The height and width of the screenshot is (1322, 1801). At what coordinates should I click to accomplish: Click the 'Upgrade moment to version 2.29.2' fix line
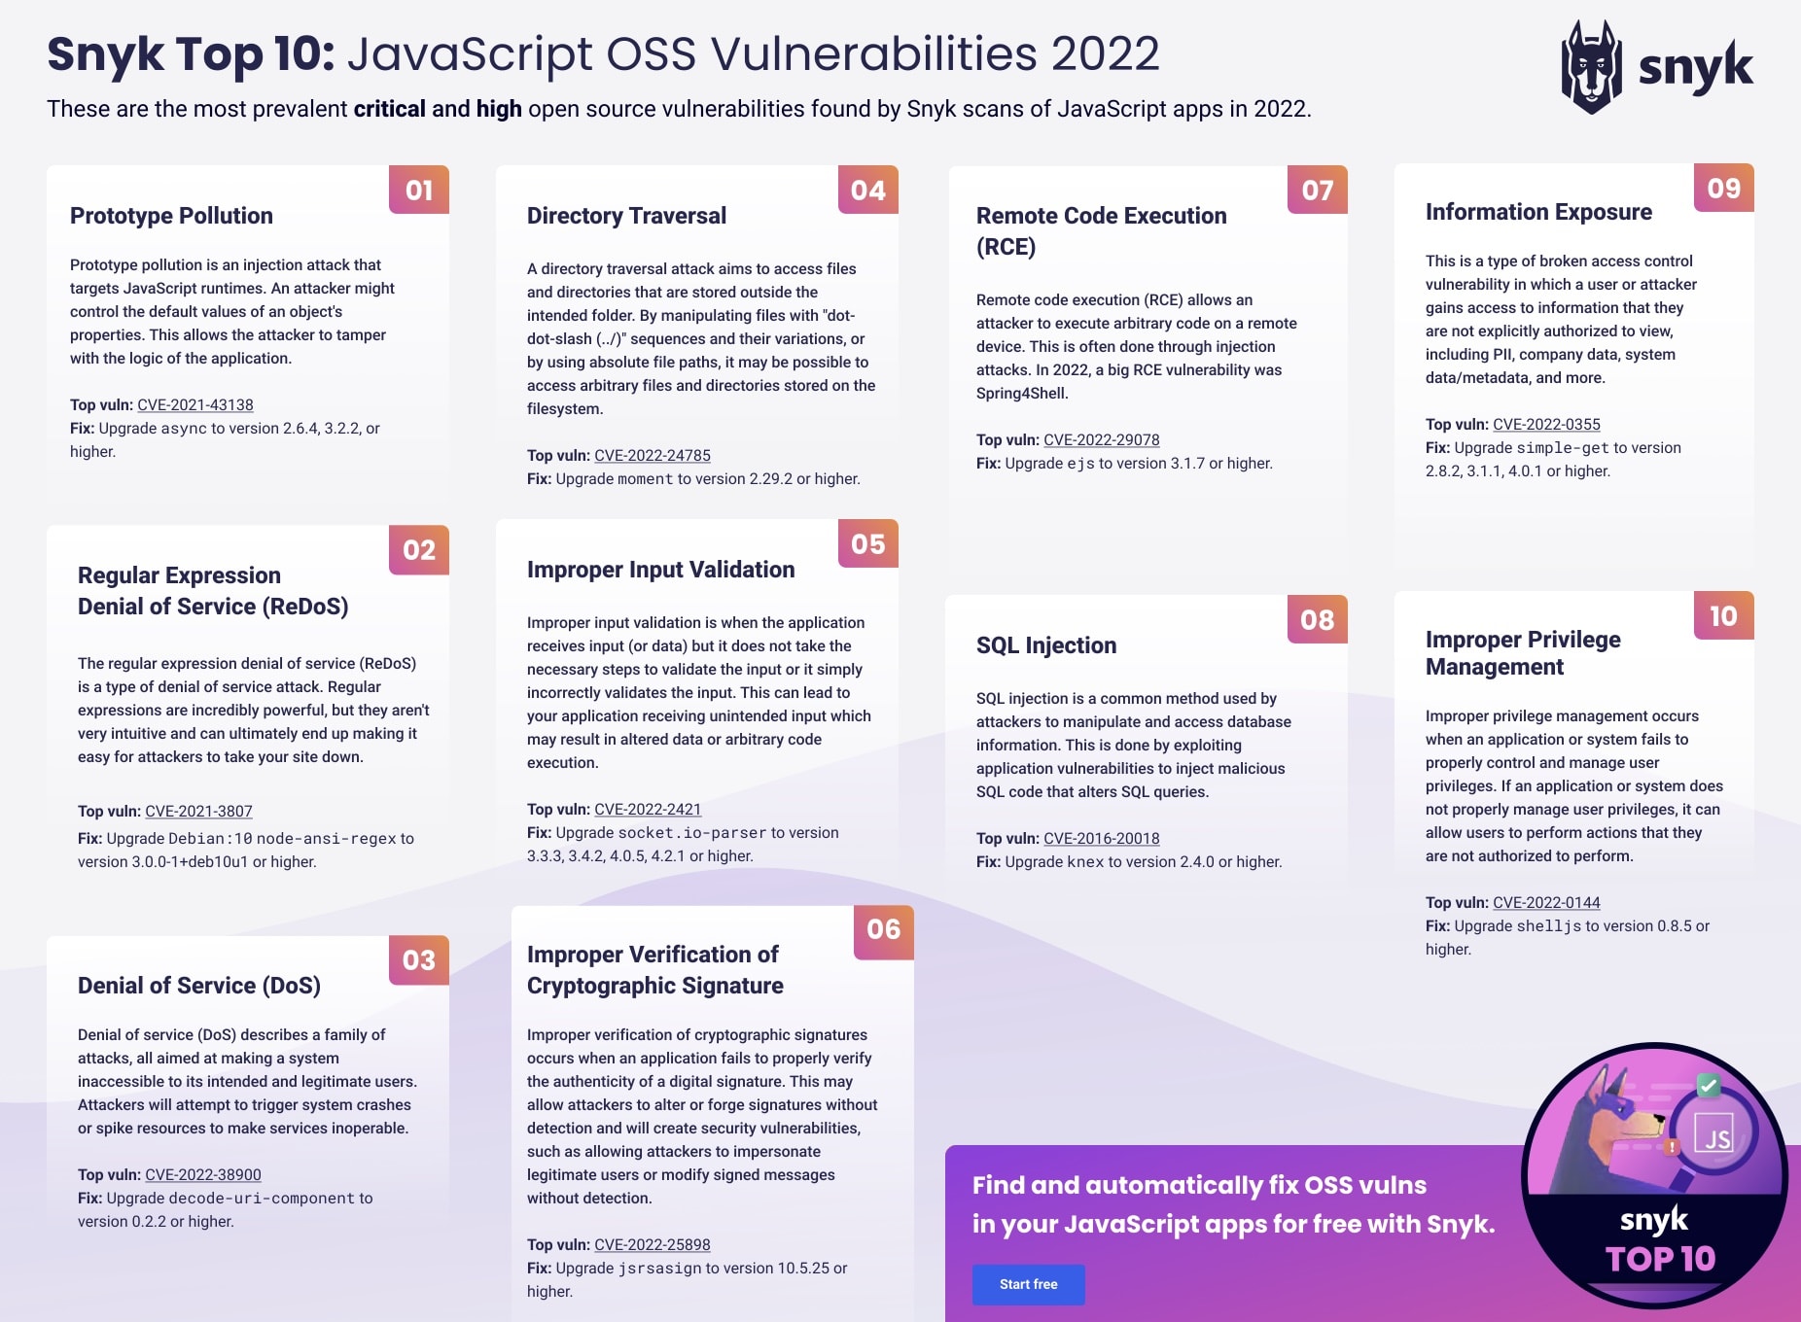tap(693, 478)
